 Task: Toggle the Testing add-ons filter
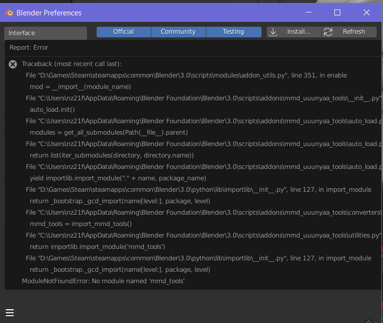point(234,32)
